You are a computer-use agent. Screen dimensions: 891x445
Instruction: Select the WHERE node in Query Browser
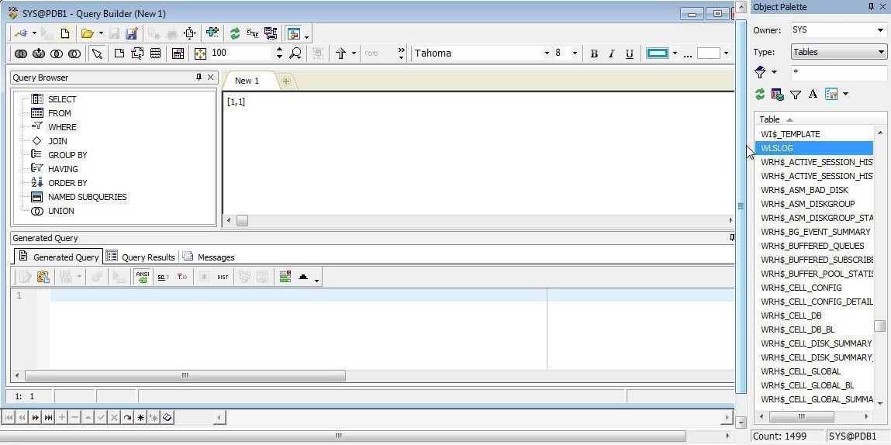[62, 126]
